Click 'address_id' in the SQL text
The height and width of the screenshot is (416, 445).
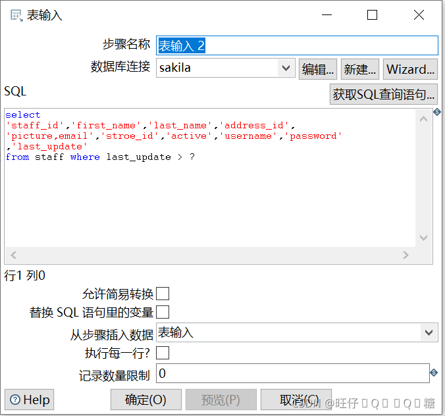(x=254, y=126)
